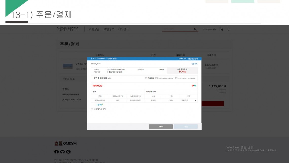
Task: Expand the 게시판 menu
Action: (123, 29)
